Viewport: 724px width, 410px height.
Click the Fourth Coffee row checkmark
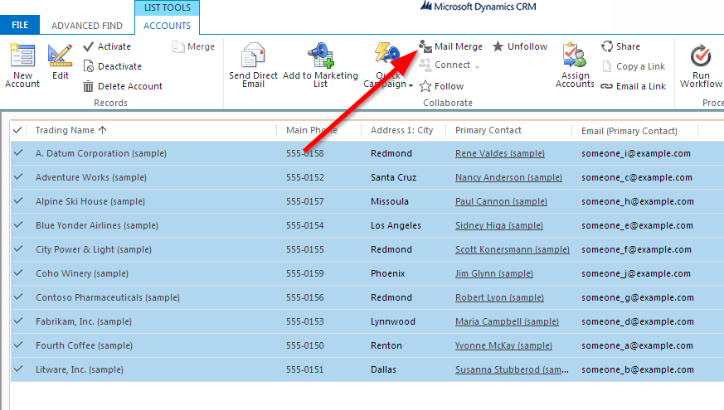click(x=18, y=345)
